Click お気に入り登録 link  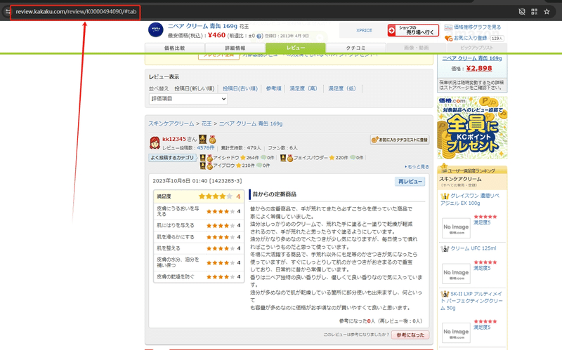(x=470, y=38)
